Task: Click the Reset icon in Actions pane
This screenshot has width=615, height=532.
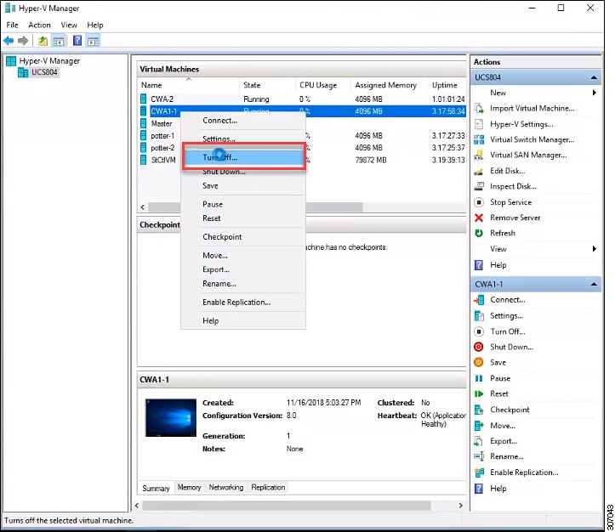Action: click(x=479, y=393)
